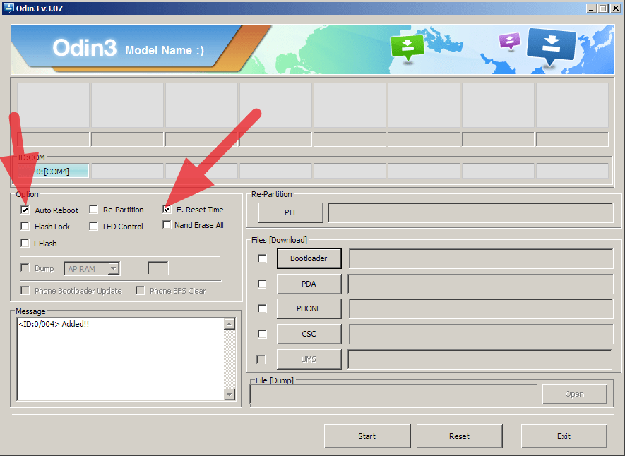Check Phone EFS Clear option
Viewport: 625px width, 456px height.
click(x=140, y=290)
